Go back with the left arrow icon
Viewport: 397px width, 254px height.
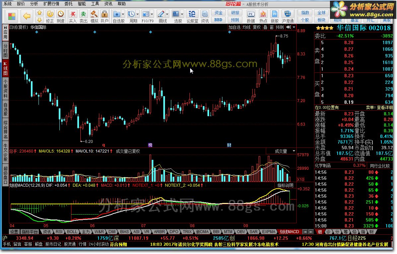pyautogui.click(x=27, y=17)
